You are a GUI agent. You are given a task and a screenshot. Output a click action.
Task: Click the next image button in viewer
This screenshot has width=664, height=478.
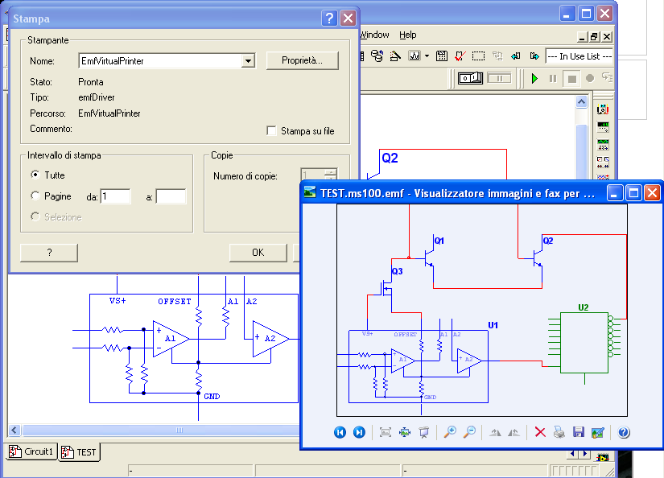[x=359, y=433]
